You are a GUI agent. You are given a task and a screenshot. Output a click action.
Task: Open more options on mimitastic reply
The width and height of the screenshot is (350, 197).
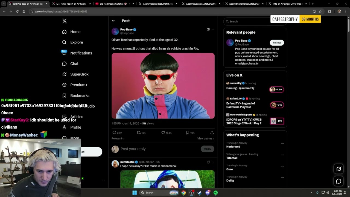click(x=213, y=162)
